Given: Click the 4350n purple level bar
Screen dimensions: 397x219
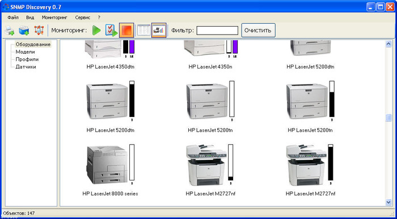Looking at the screenshot, I should (x=235, y=47).
